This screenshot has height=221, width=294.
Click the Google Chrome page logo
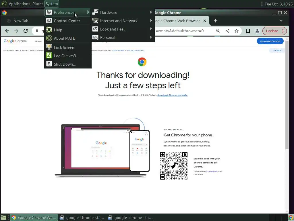tap(15, 41)
